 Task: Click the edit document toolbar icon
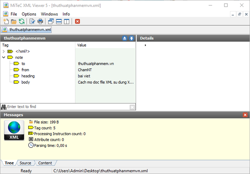(32, 21)
